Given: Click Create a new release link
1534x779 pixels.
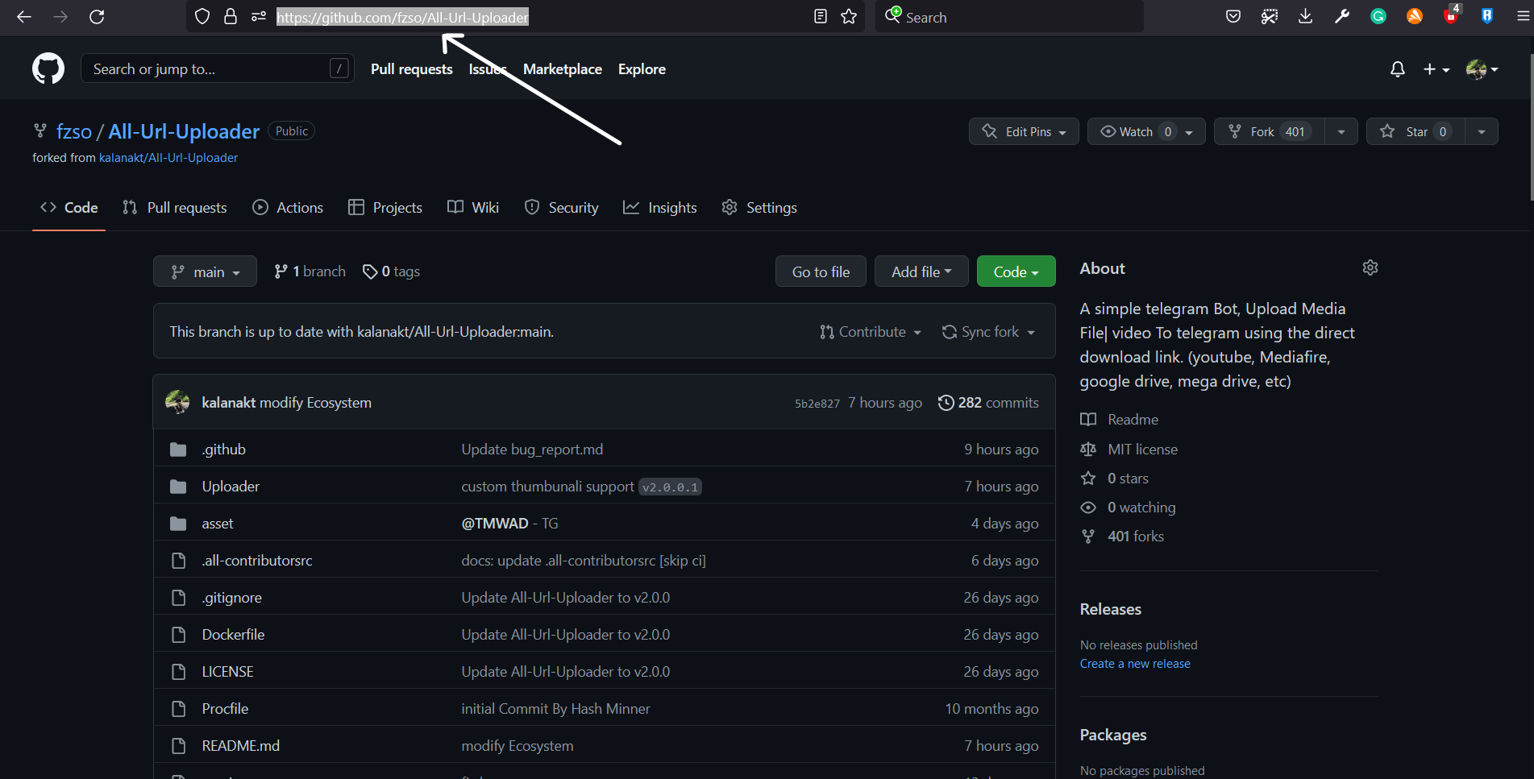Looking at the screenshot, I should 1135,664.
